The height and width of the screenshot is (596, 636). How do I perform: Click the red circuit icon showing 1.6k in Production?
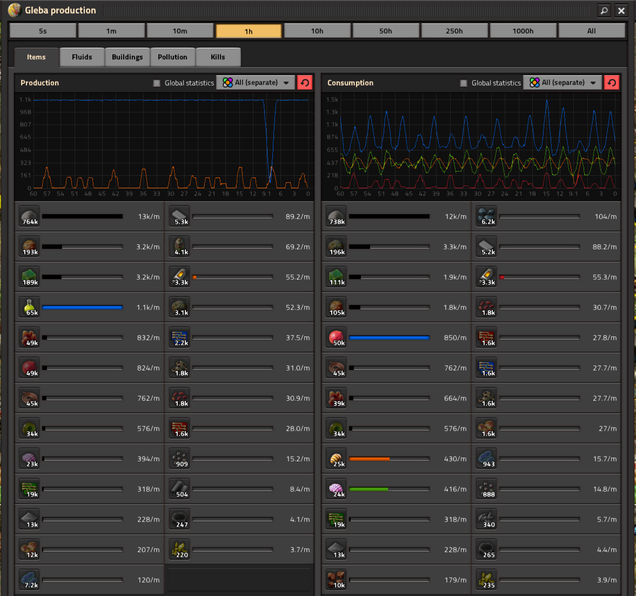pyautogui.click(x=179, y=428)
